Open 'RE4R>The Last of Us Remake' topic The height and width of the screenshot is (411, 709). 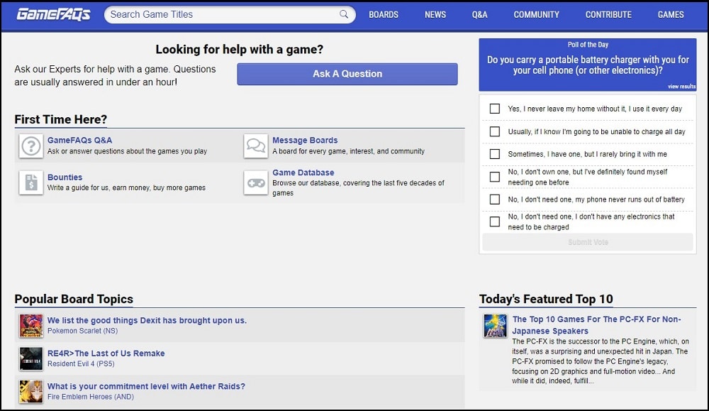pyautogui.click(x=106, y=354)
